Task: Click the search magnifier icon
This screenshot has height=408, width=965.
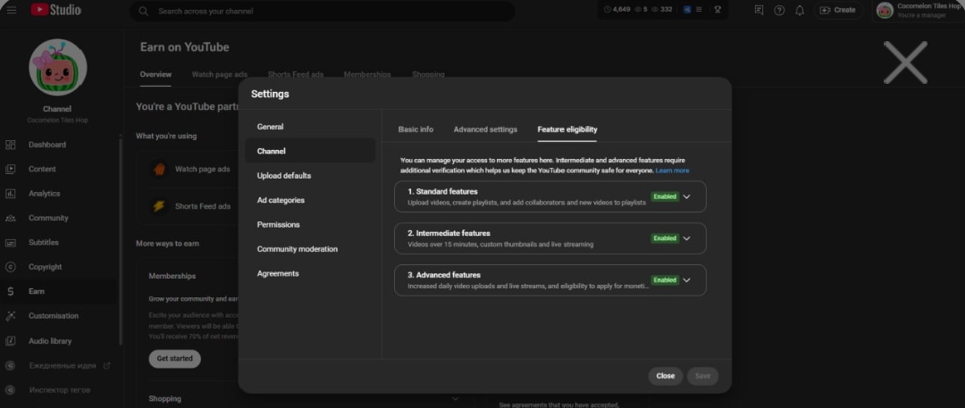Action: (x=143, y=11)
